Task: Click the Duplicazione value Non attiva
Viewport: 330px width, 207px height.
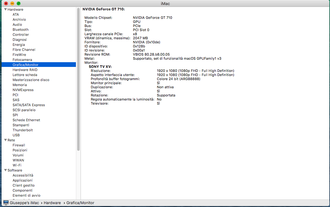Action: click(x=165, y=87)
